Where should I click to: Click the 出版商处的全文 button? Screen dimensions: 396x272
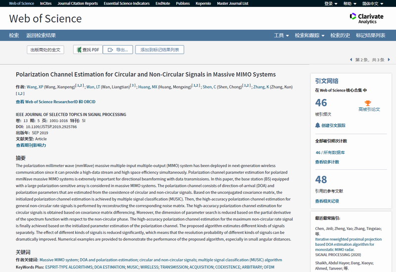click(x=45, y=49)
